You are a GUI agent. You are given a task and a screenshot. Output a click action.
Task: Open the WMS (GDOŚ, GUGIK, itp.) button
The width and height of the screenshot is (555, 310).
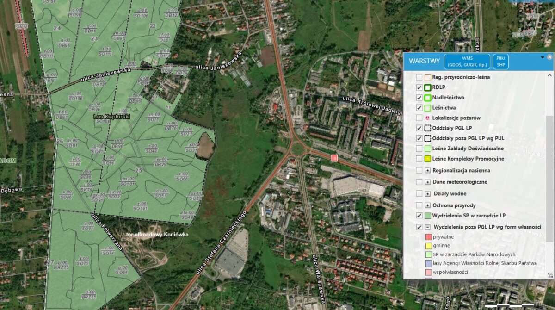tap(467, 62)
